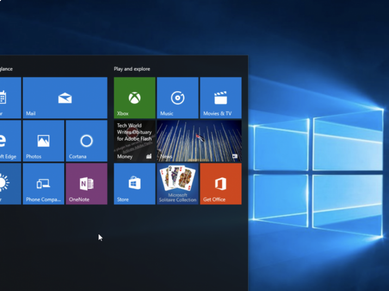Open the Microsoft Solitaire Collection tile
The image size is (389, 291).
pos(177,184)
